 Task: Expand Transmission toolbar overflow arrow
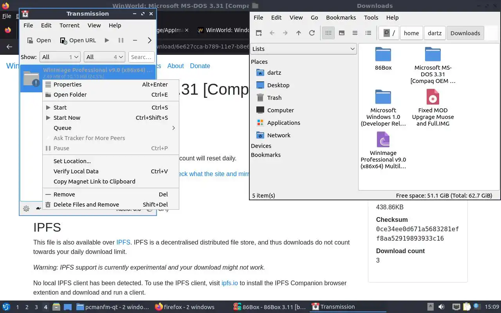click(x=150, y=40)
